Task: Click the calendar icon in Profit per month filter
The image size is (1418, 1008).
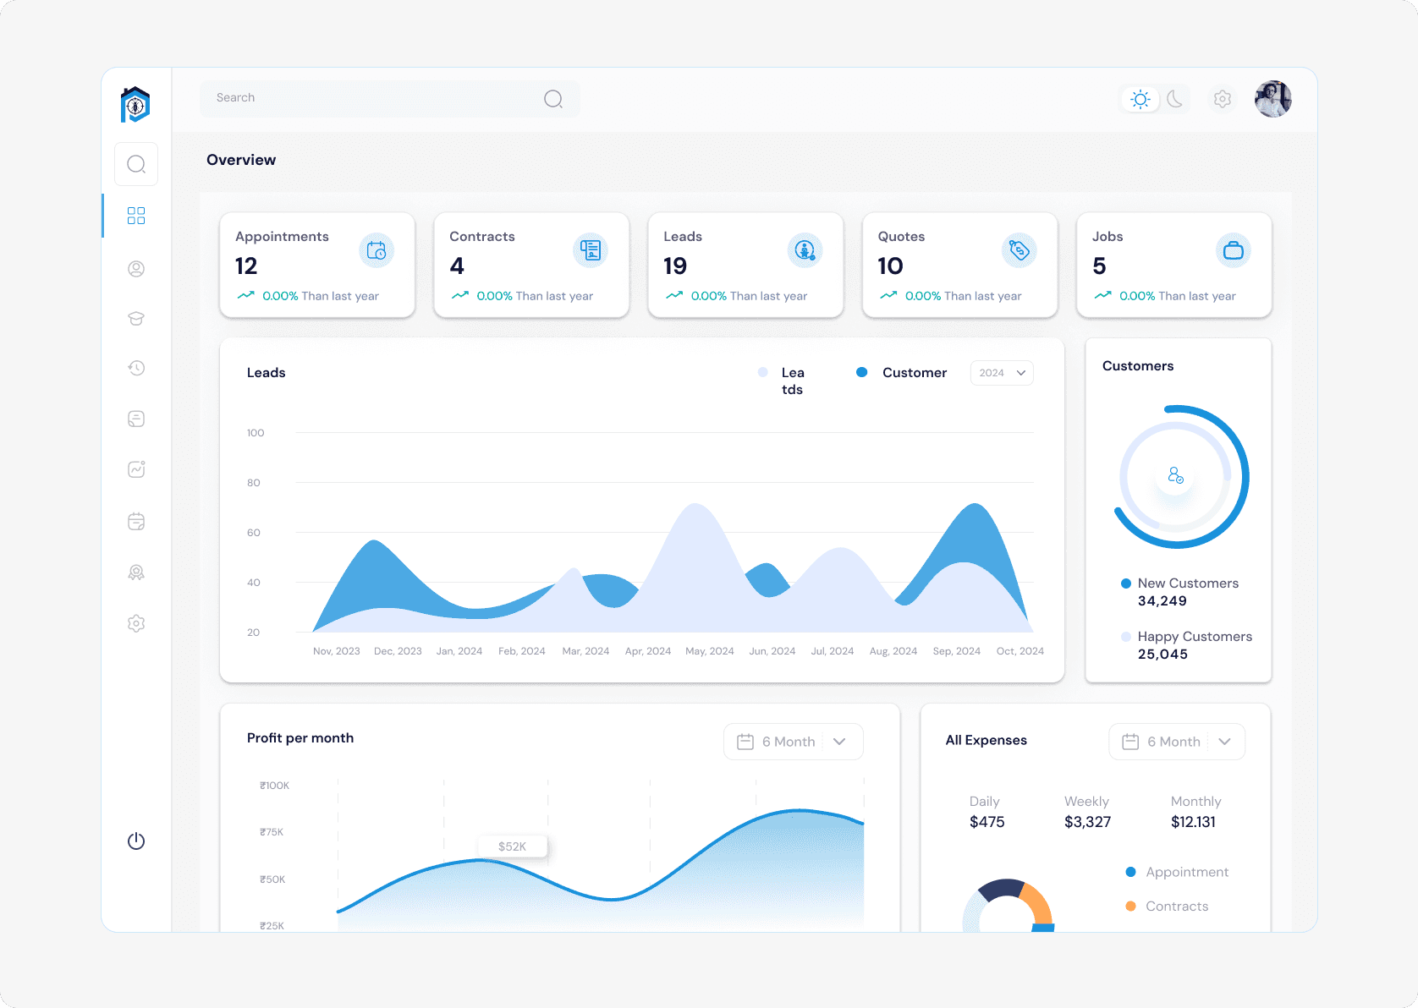Action: pos(745,742)
